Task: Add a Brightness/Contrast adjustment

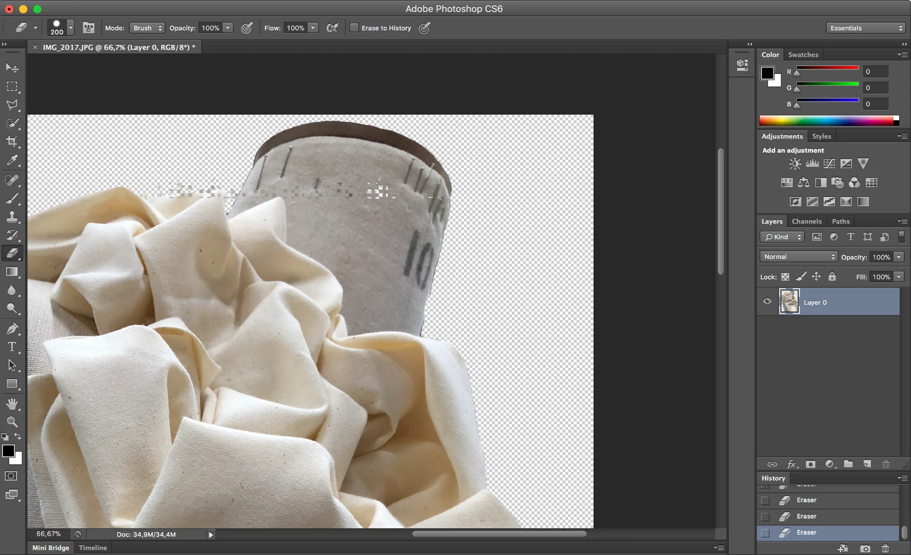Action: point(795,164)
